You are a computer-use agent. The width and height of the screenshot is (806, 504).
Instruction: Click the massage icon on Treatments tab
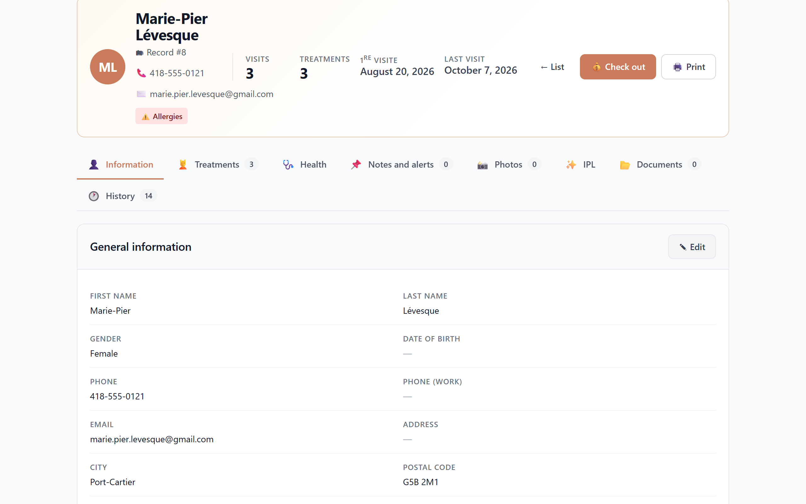(x=183, y=165)
